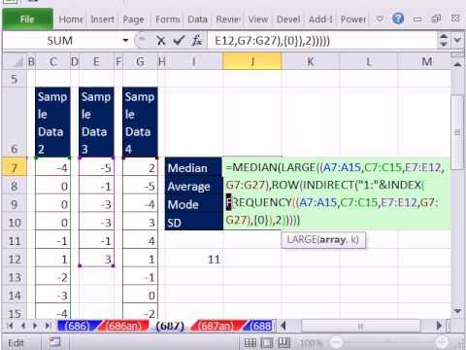Open the Home ribbon tab

pos(71,19)
